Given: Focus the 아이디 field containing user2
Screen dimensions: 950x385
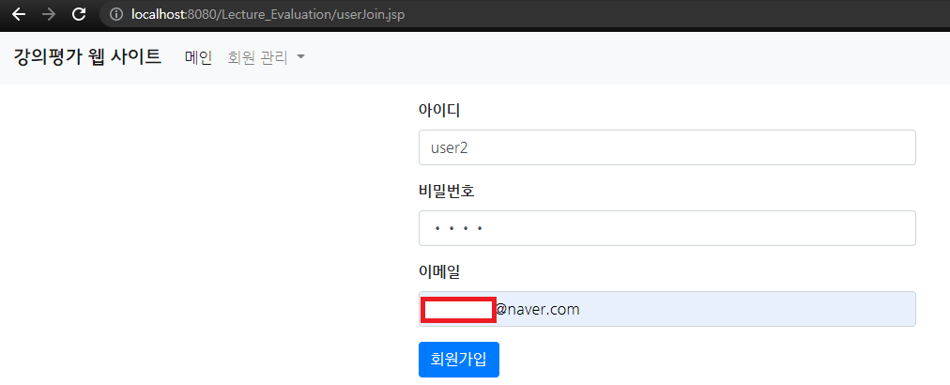Looking at the screenshot, I should click(x=667, y=147).
